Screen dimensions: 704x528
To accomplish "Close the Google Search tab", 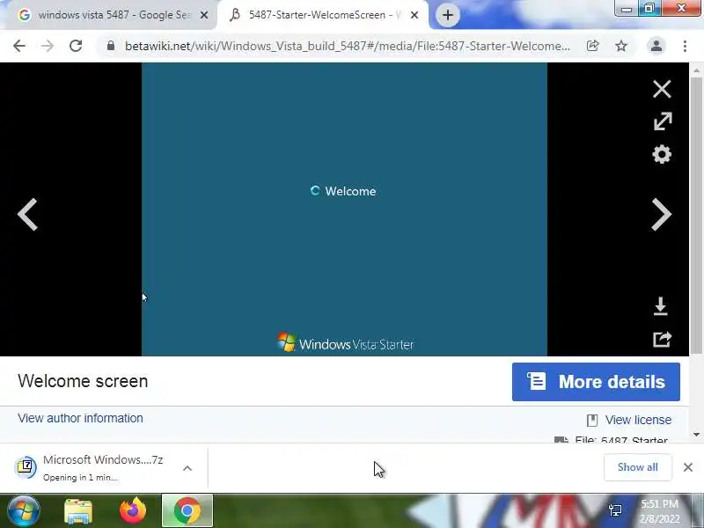I will tap(204, 15).
